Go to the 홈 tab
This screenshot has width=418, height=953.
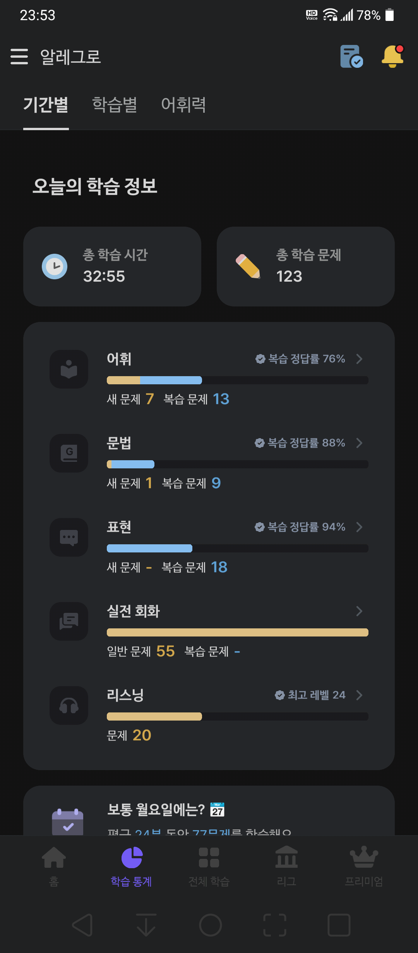(x=54, y=866)
